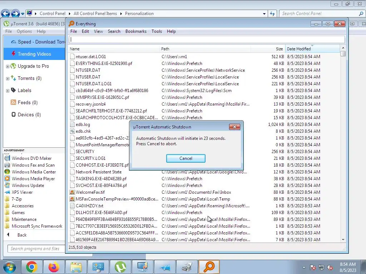Open the Help menu in Everything

point(171,31)
